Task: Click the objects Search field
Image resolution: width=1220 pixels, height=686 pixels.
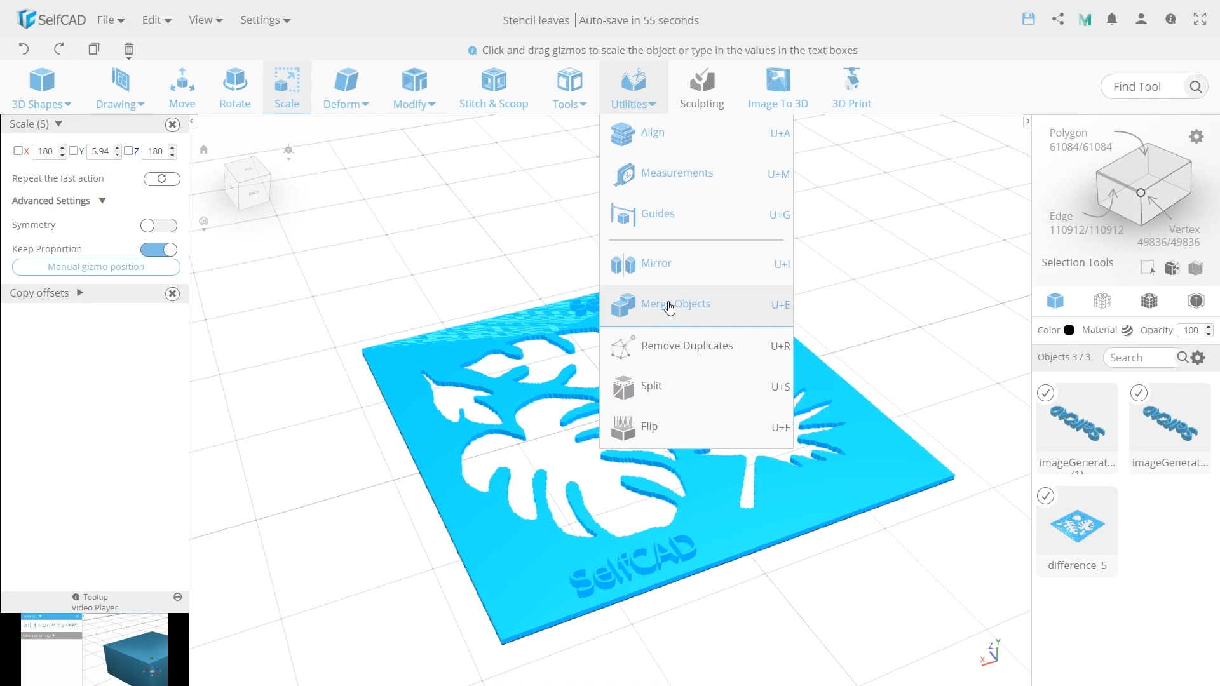Action: pyautogui.click(x=1141, y=358)
